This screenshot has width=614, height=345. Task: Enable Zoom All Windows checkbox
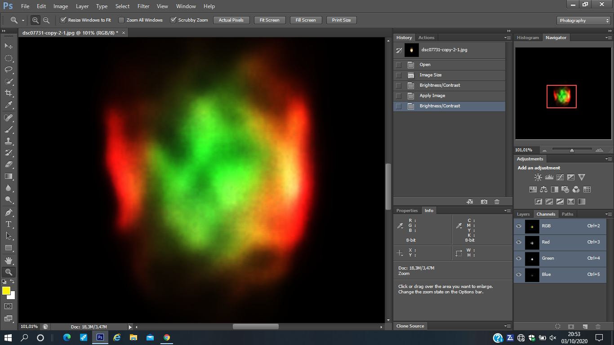coord(121,20)
